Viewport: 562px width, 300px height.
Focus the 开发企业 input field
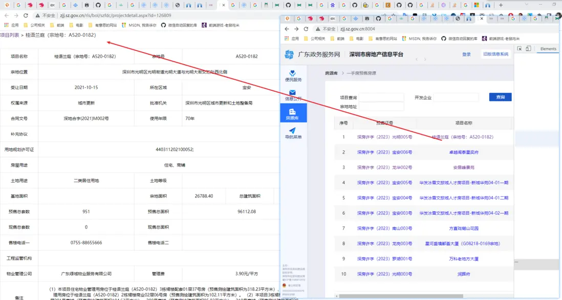pos(456,97)
